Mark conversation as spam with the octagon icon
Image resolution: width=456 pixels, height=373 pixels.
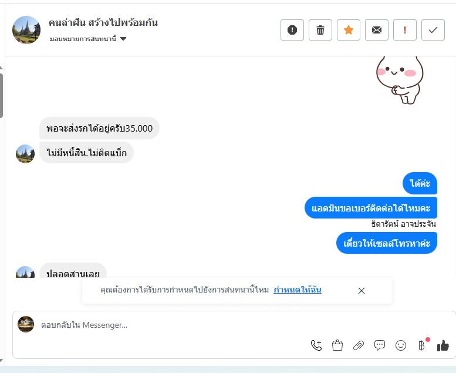point(292,30)
